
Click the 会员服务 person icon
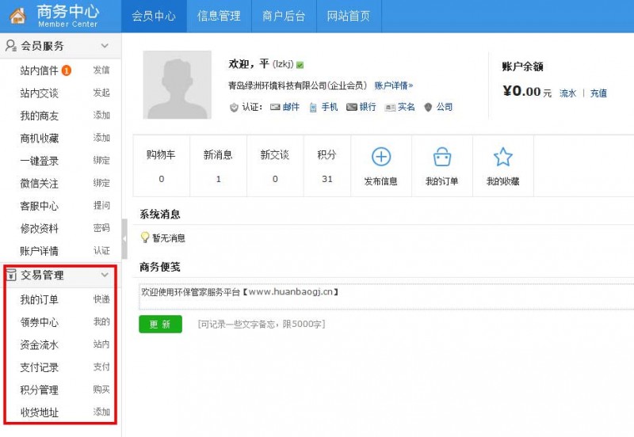tap(11, 46)
